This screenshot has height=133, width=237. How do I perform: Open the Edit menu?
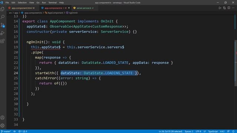[x=13, y=3]
